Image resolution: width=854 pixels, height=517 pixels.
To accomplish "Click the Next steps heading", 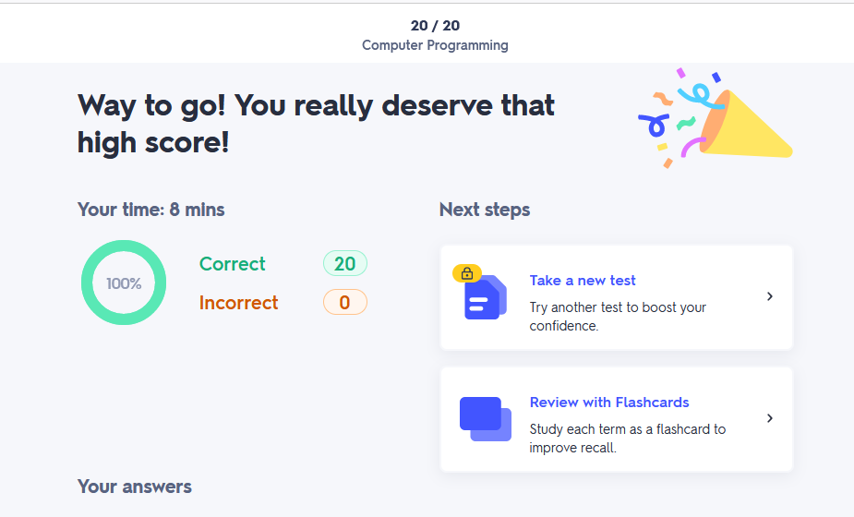I will (x=485, y=210).
